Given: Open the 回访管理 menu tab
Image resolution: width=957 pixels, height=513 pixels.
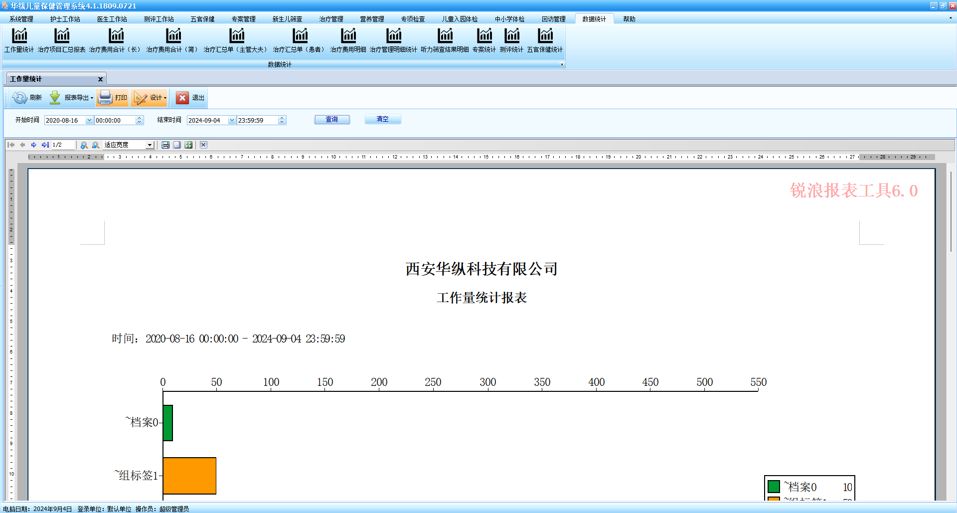Looking at the screenshot, I should tap(554, 19).
